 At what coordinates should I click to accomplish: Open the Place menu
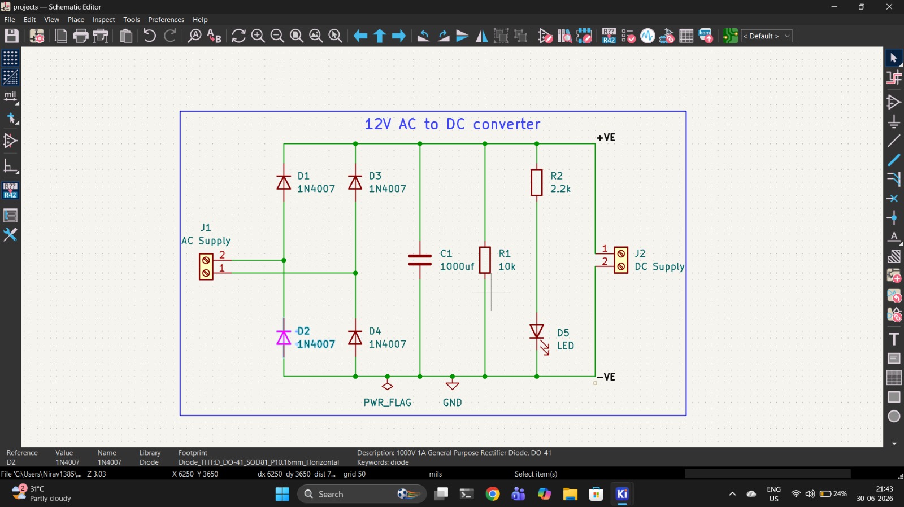(76, 19)
